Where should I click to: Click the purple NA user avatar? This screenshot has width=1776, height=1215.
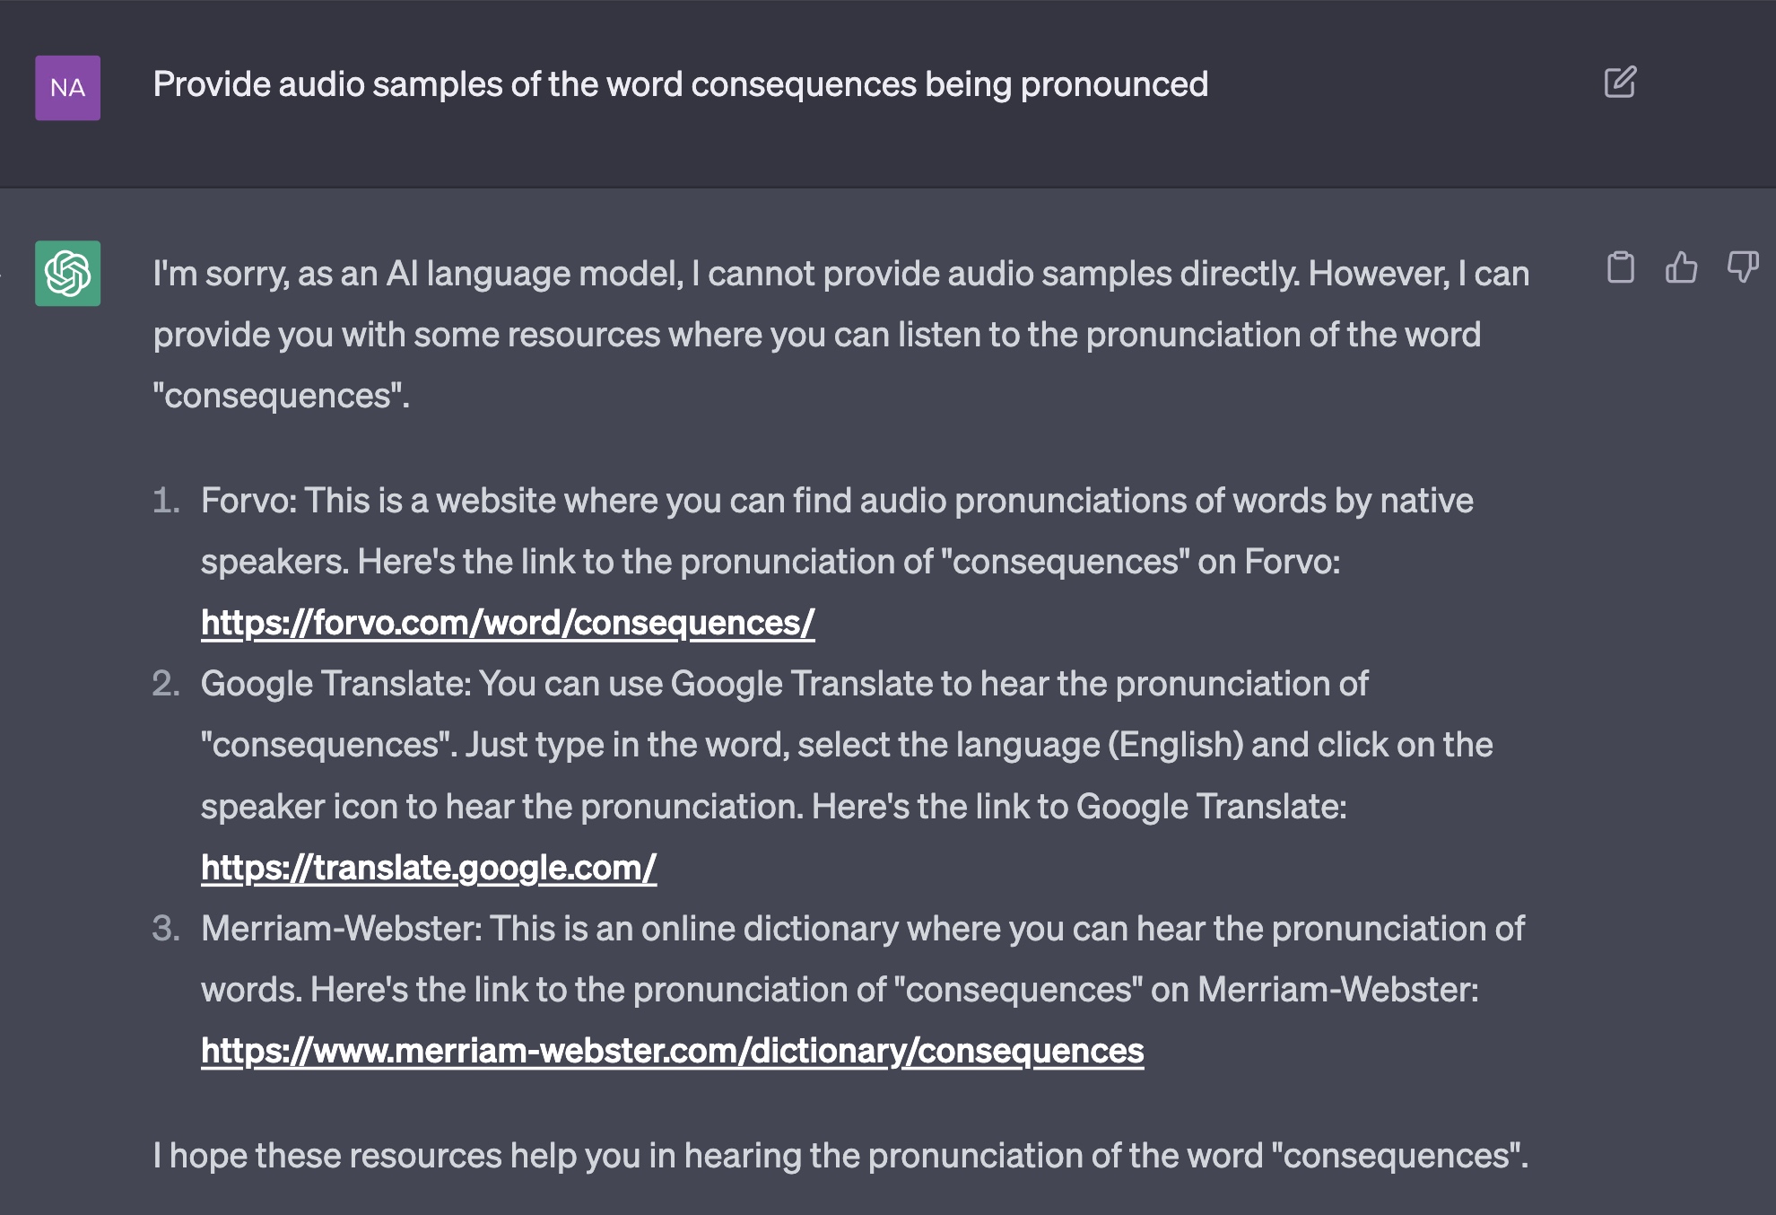(x=67, y=88)
